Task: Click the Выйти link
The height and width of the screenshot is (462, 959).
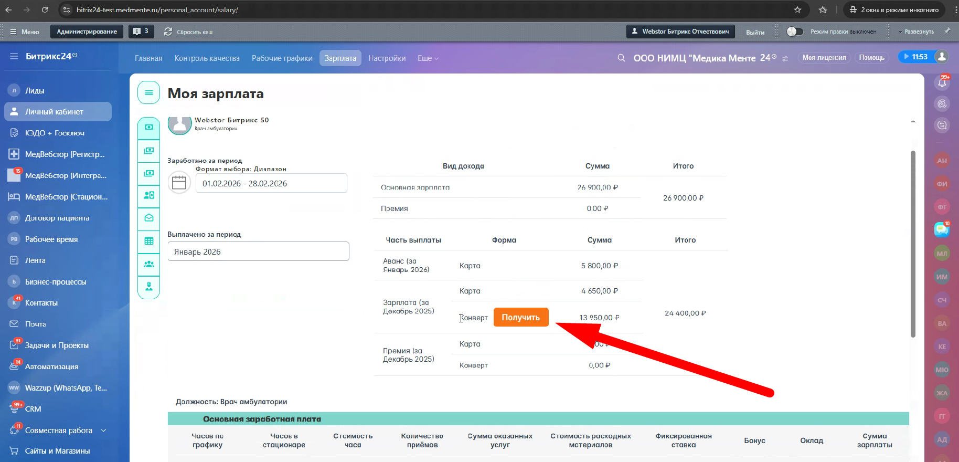Action: (x=755, y=32)
